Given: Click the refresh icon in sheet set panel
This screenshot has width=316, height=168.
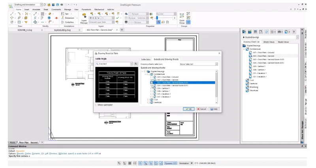Looking at the screenshot, I should 267,31.
